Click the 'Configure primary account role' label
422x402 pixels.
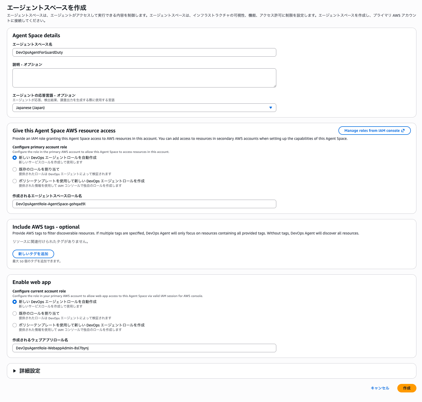(40, 147)
